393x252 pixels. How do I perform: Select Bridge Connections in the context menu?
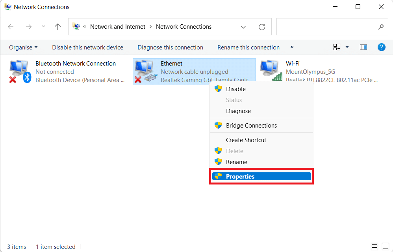251,125
